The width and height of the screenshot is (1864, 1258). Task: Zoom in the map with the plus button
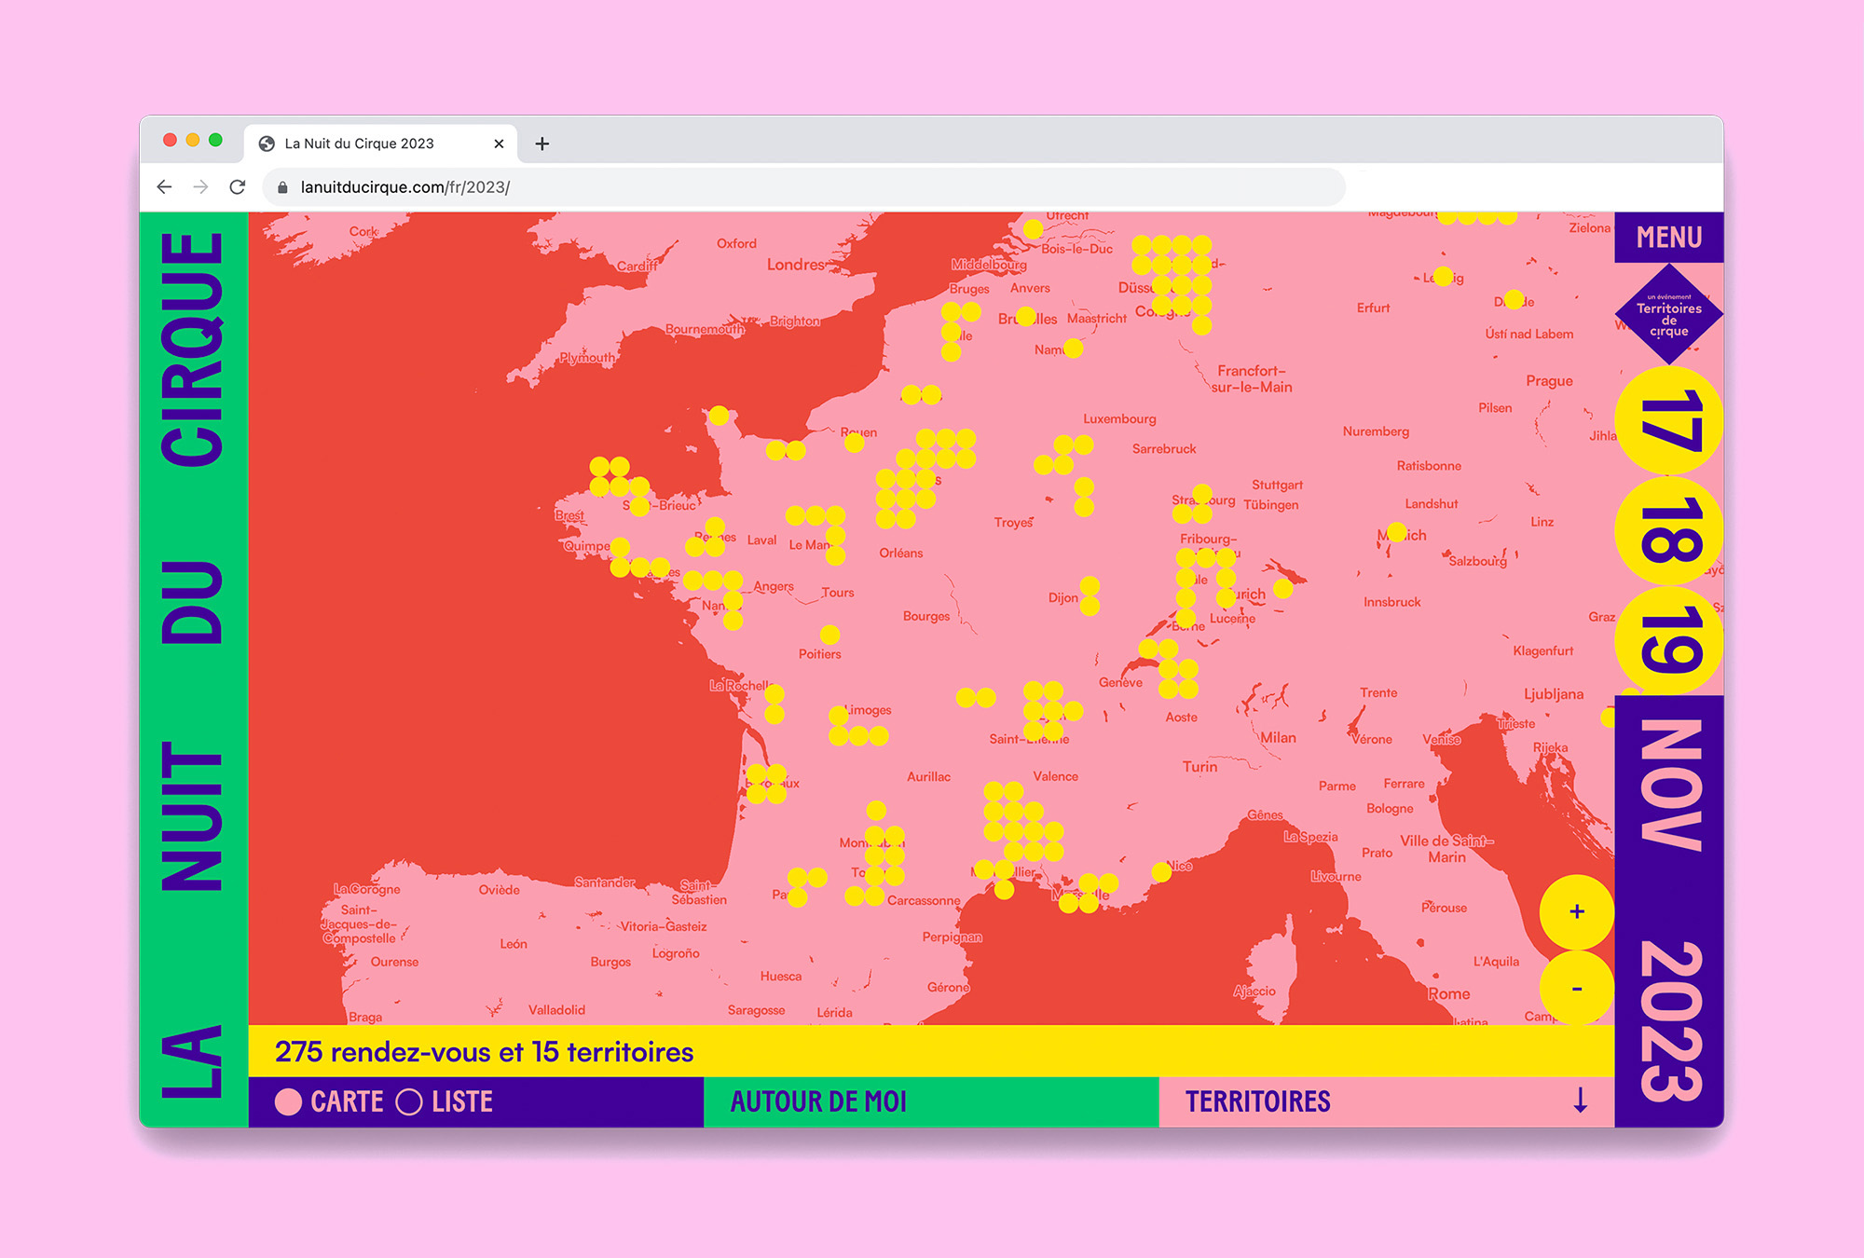(1577, 911)
